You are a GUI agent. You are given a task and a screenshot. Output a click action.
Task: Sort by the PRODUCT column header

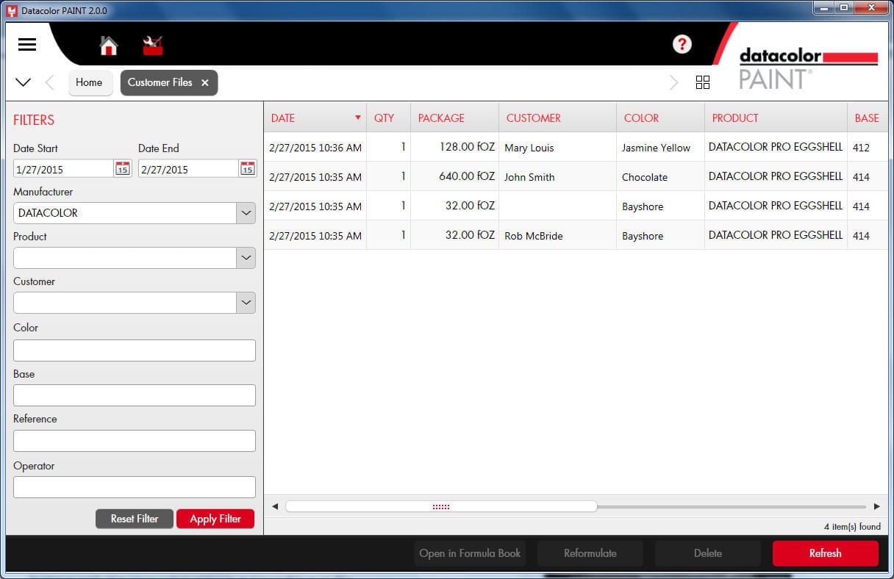pyautogui.click(x=776, y=118)
